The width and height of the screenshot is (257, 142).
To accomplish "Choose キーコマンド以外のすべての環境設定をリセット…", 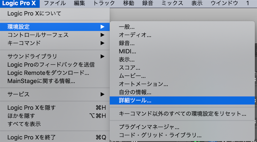I will pyautogui.click(x=182, y=114).
